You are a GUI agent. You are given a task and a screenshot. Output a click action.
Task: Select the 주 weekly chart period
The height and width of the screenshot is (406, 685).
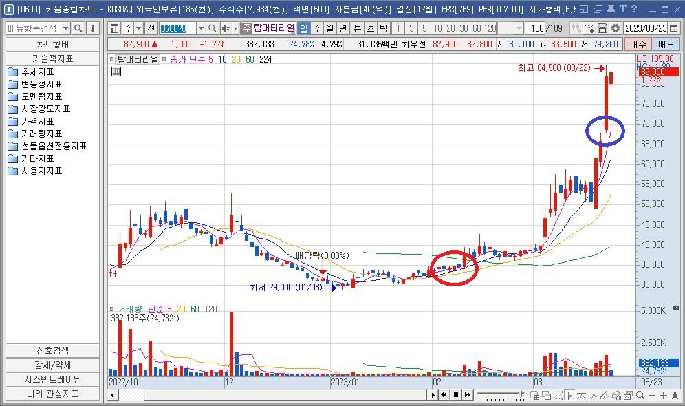pyautogui.click(x=317, y=28)
